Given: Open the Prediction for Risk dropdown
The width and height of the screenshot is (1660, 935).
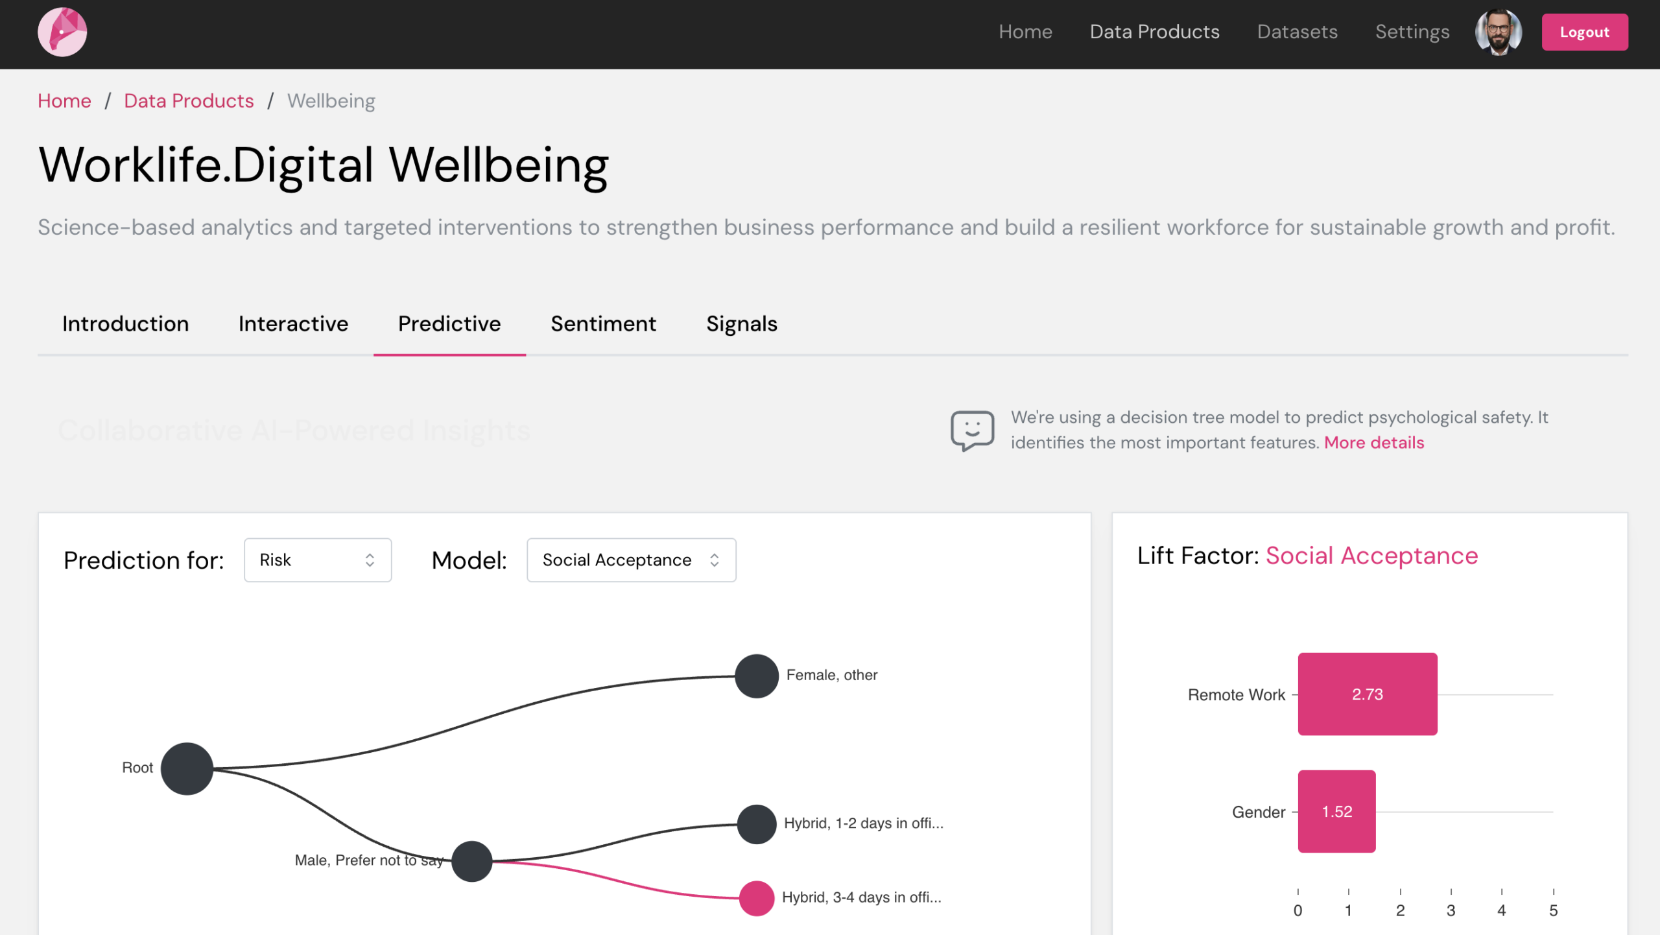Looking at the screenshot, I should (x=317, y=560).
